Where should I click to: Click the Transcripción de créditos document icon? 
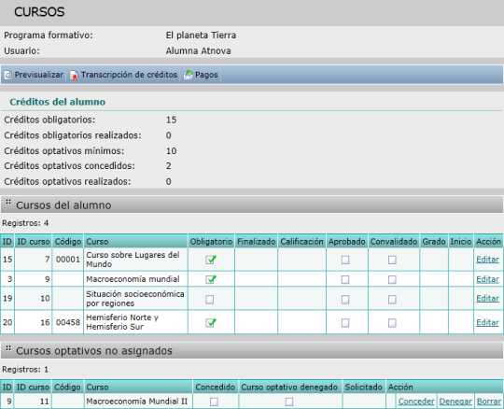coord(74,76)
